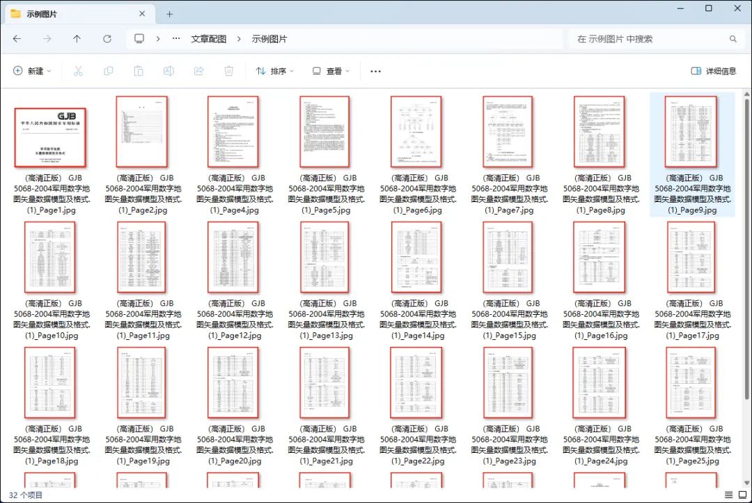Expand chevron after 文章配图 breadcrumb
This screenshot has width=752, height=503.
(239, 39)
